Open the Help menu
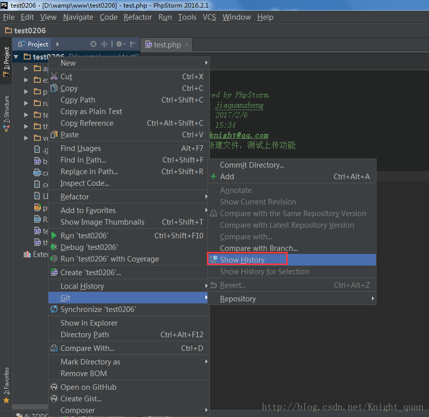429x417 pixels. [265, 17]
